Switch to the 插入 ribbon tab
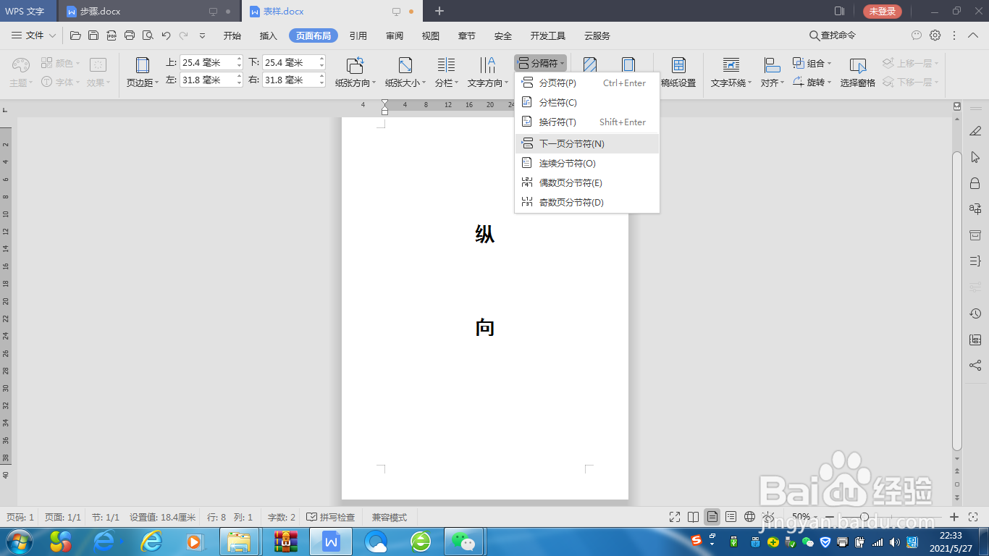 point(269,35)
